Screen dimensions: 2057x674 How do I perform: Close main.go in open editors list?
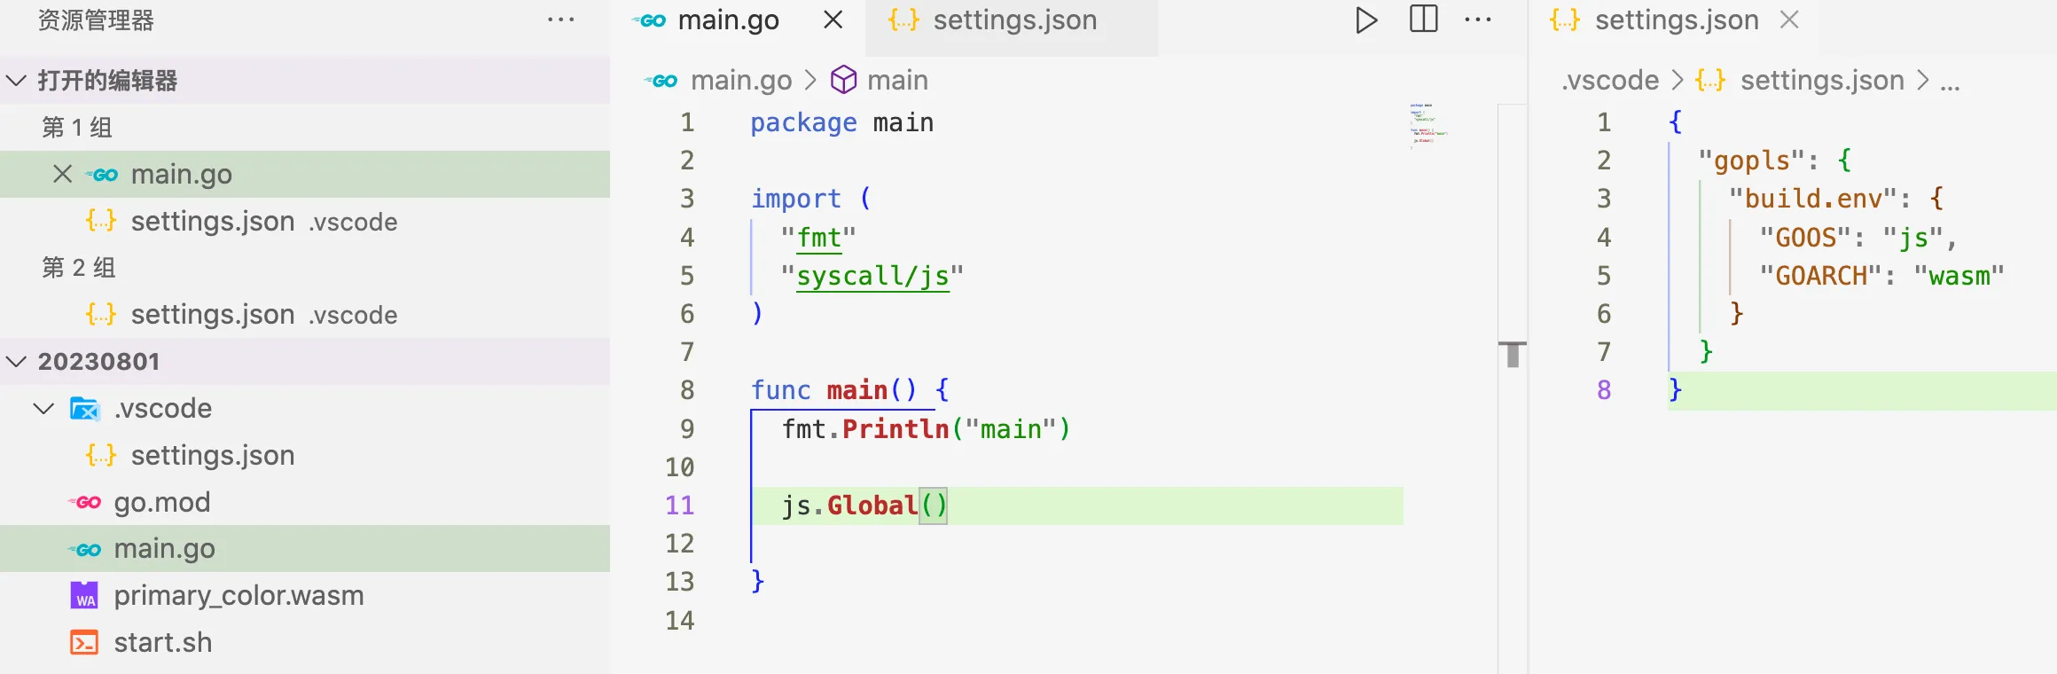tap(62, 174)
